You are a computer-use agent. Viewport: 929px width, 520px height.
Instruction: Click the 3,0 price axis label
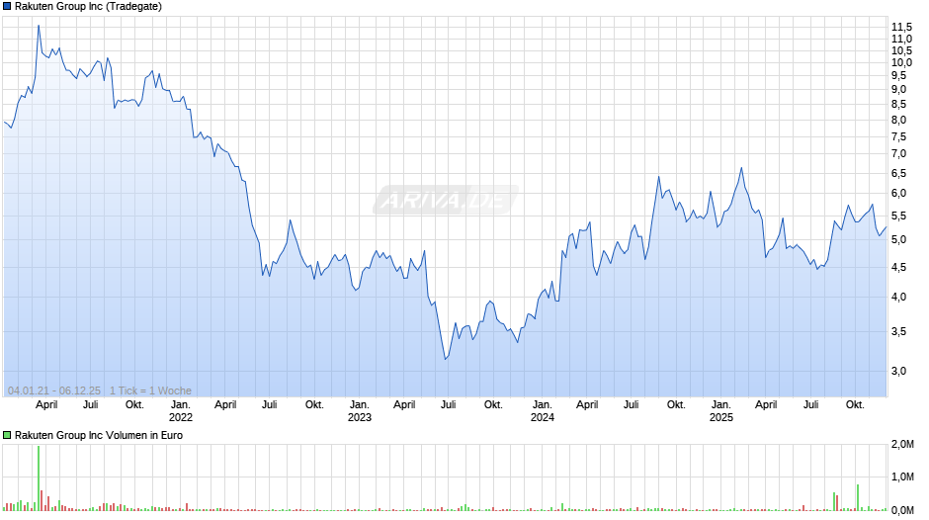pyautogui.click(x=898, y=371)
